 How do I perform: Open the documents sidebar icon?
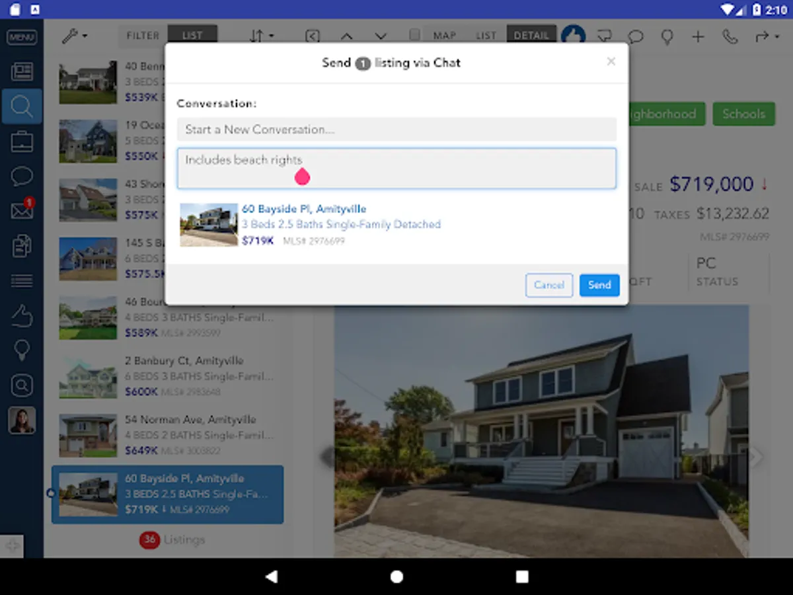[x=22, y=246]
